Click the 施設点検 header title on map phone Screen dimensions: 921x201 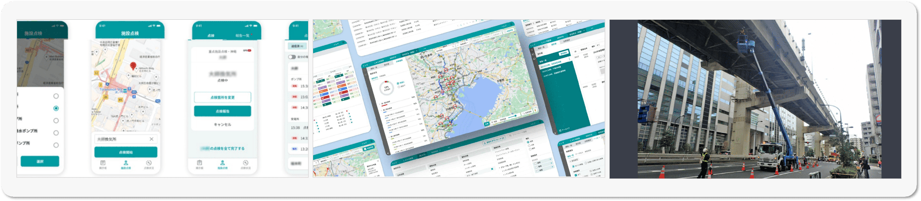[130, 34]
